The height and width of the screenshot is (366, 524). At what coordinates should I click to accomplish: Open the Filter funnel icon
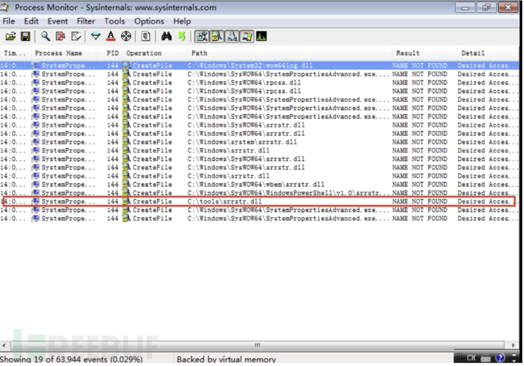[x=96, y=36]
